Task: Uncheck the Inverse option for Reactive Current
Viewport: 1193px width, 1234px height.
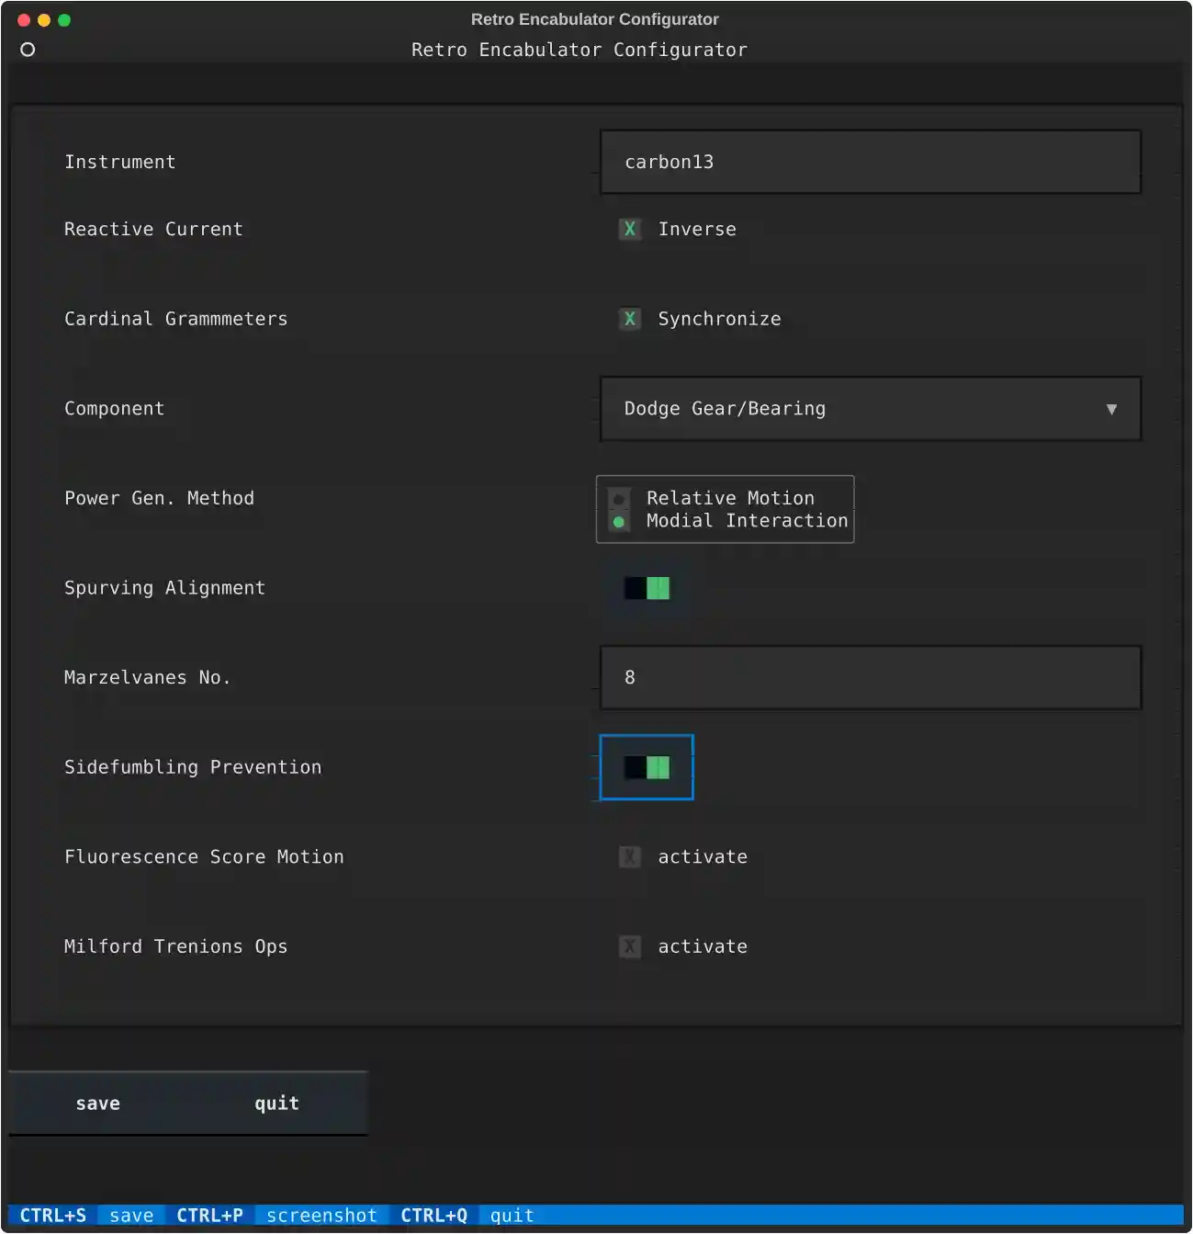Action: tap(630, 230)
